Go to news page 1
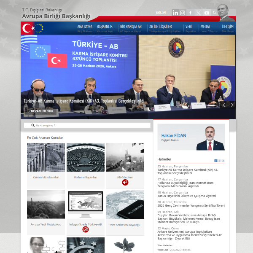Image resolution: width=253 pixels, height=253 pixels. point(216,161)
